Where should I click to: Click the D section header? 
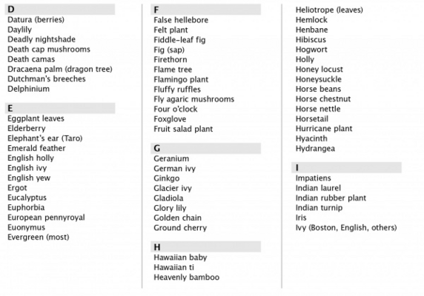60,9
